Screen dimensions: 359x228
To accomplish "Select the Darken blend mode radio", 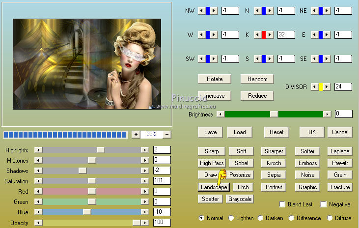I will point(261,218).
